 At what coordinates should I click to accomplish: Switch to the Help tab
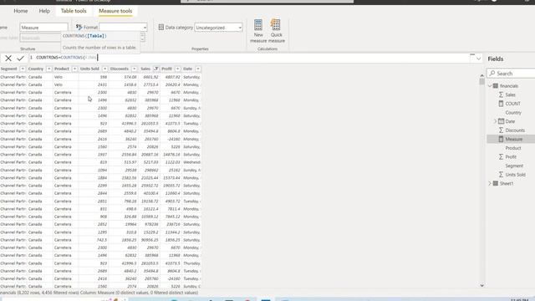44,11
